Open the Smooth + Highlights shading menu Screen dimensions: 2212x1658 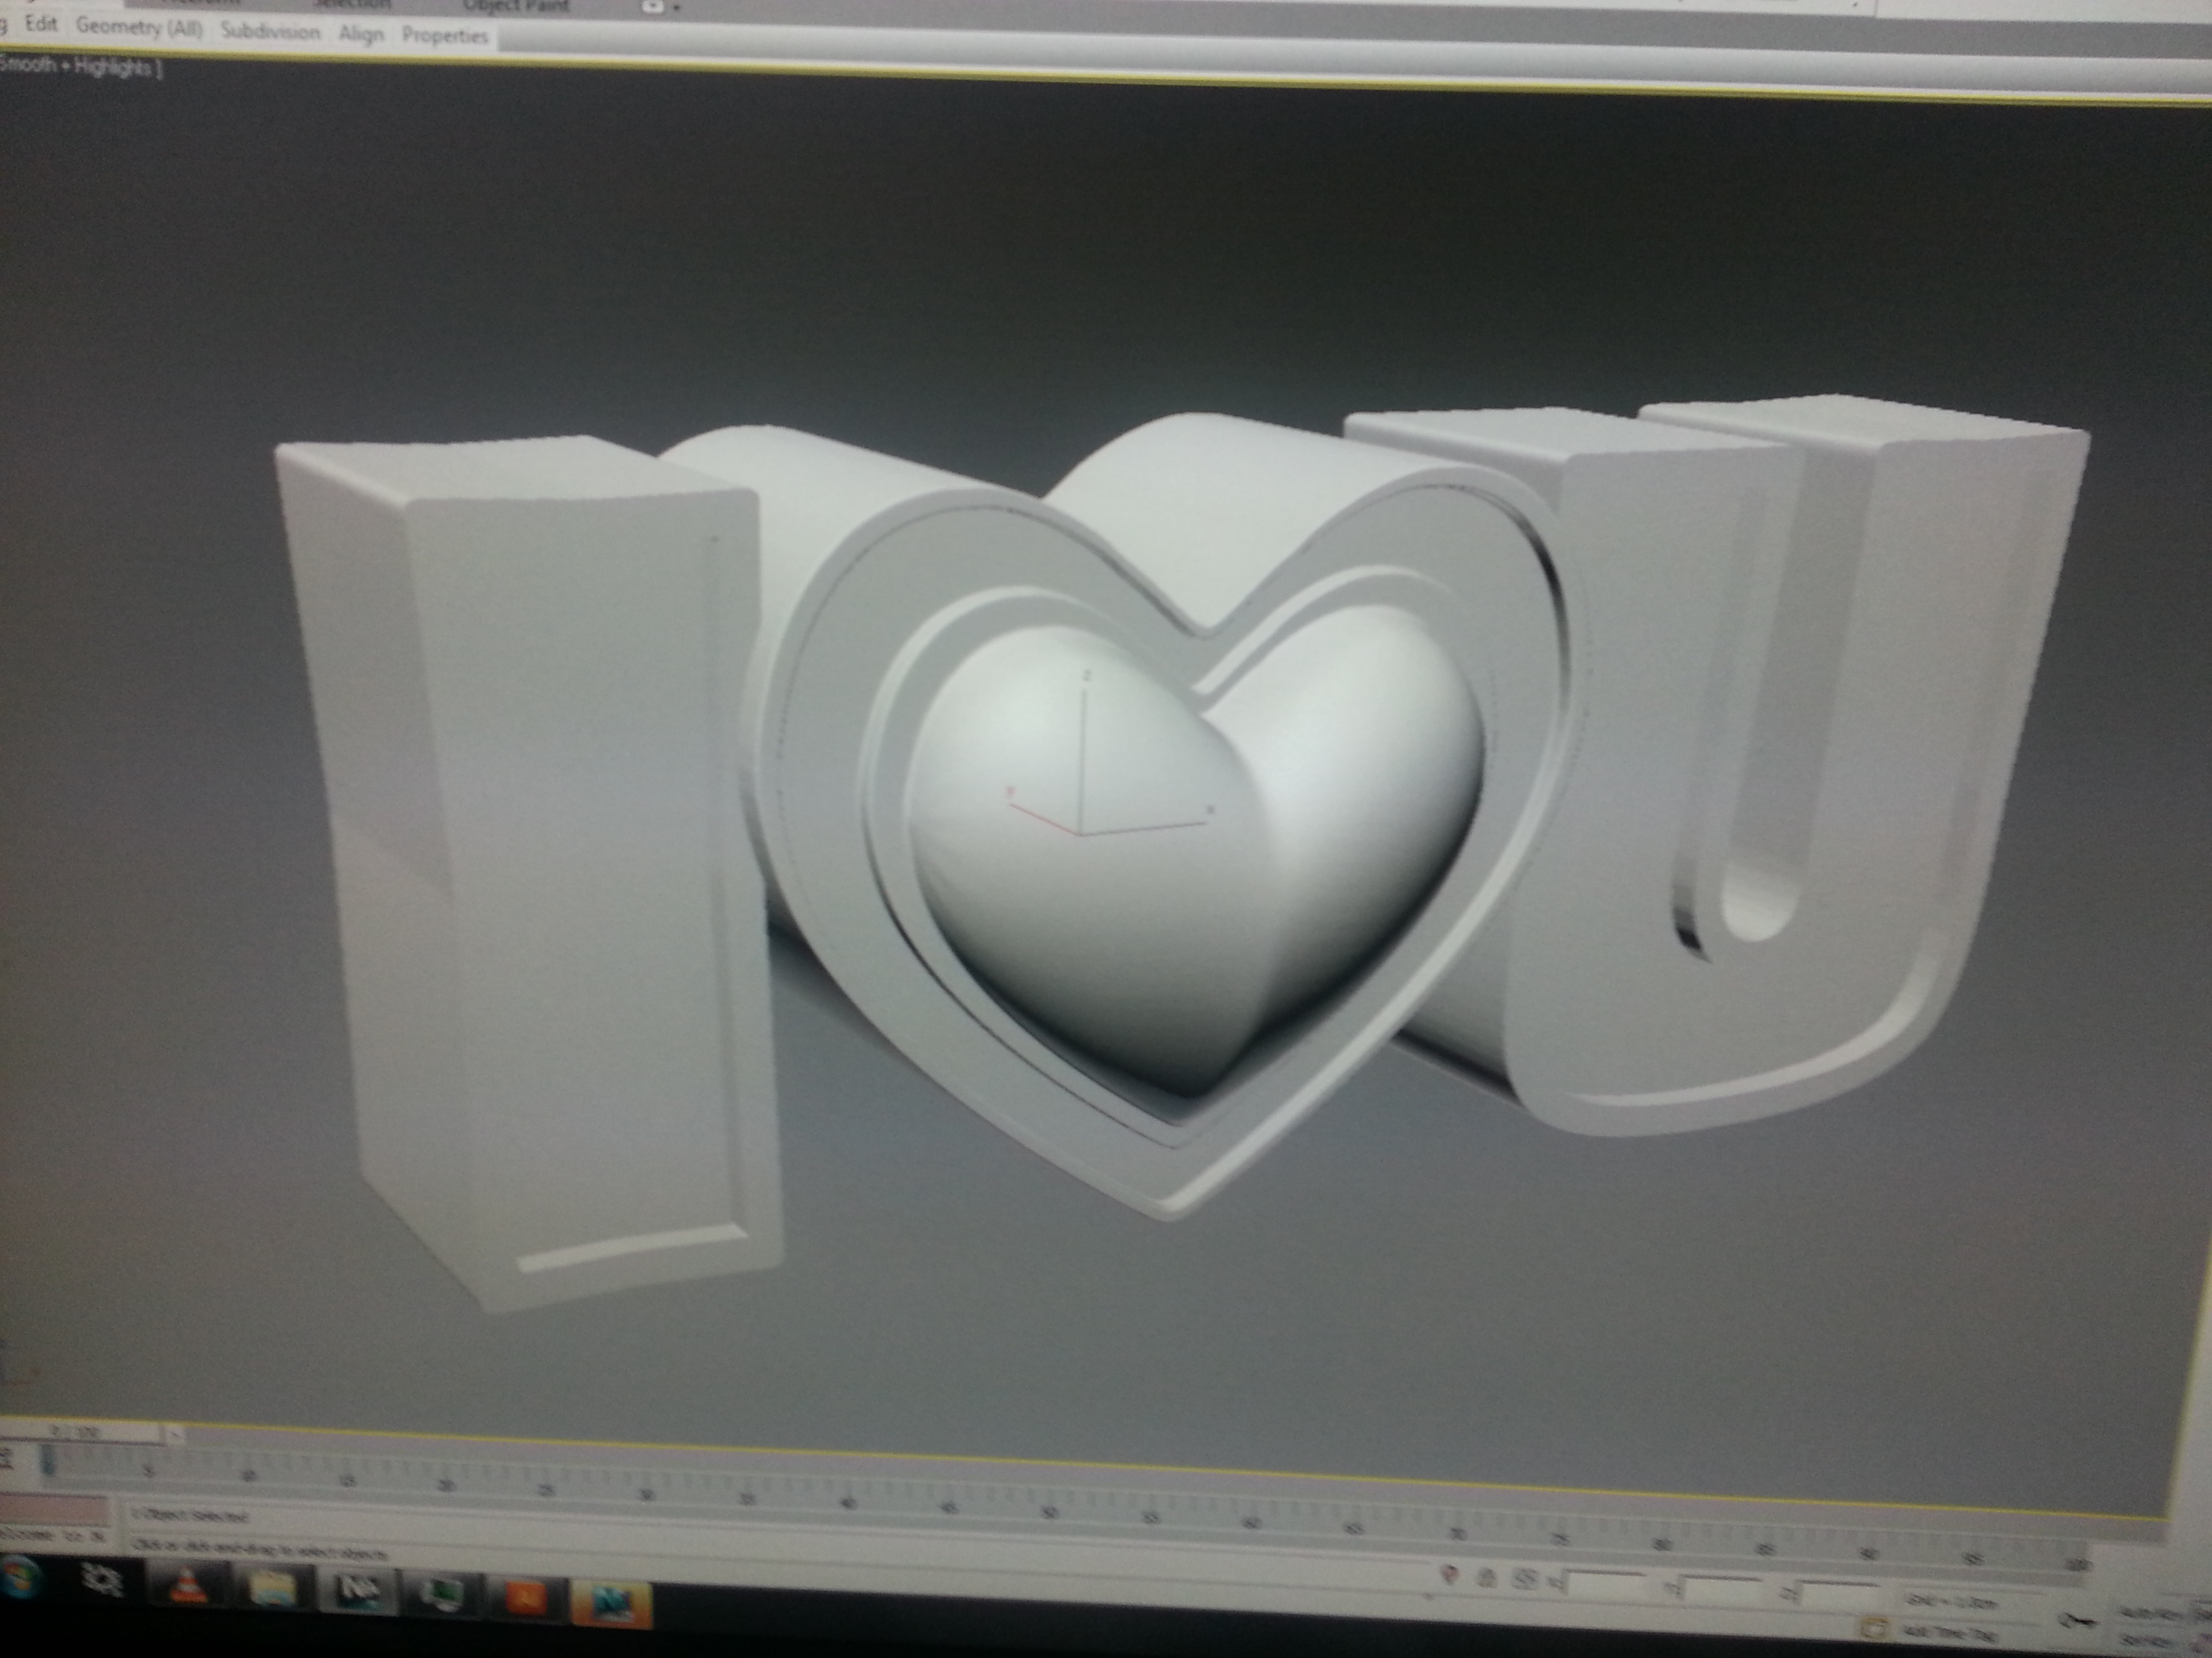click(80, 68)
